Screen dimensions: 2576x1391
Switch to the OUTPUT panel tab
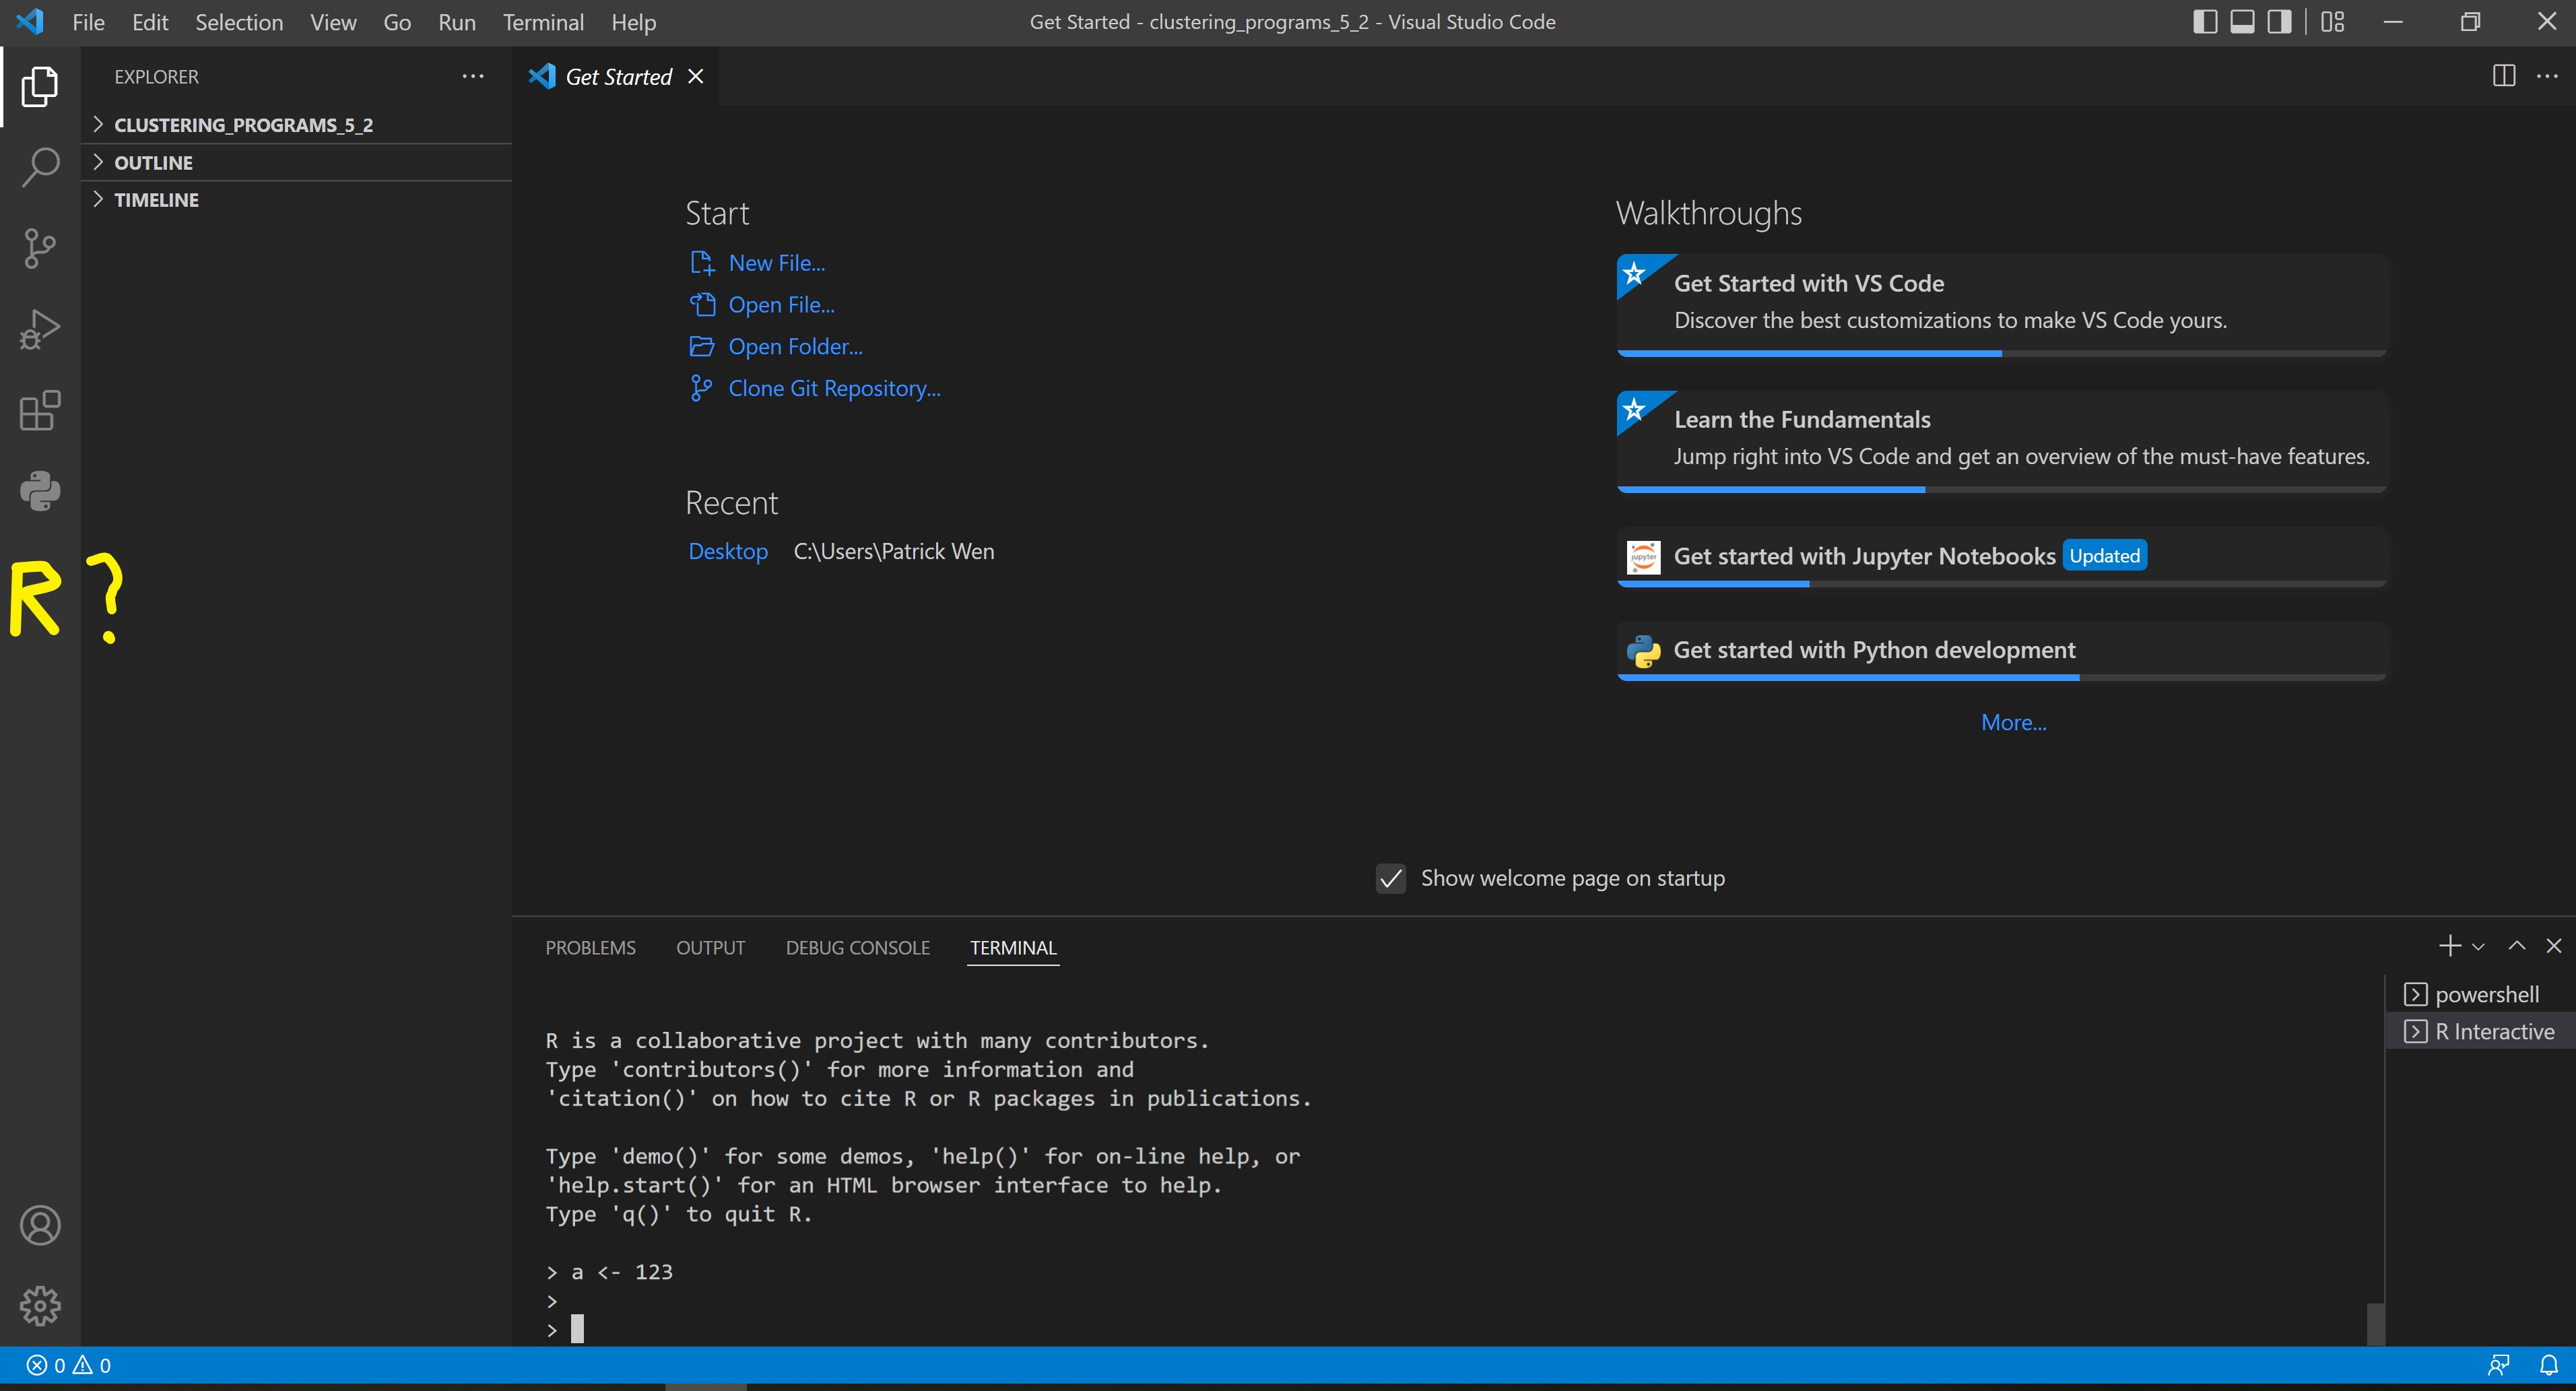tap(710, 947)
